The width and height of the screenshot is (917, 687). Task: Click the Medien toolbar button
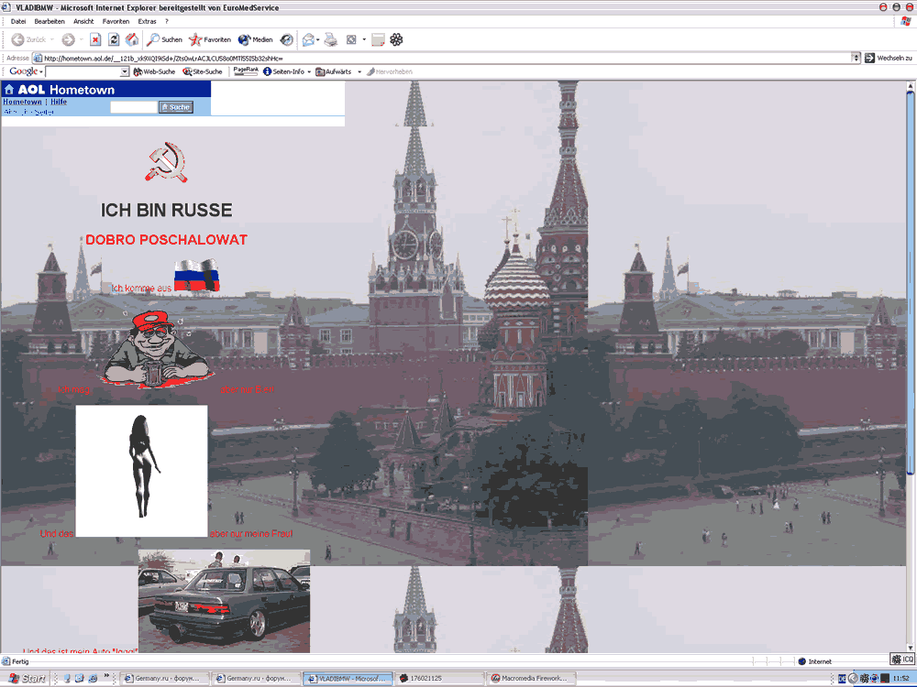click(x=256, y=39)
